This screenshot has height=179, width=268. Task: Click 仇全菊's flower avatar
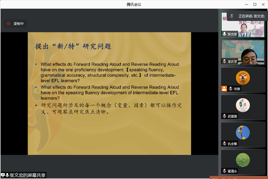click(243, 133)
